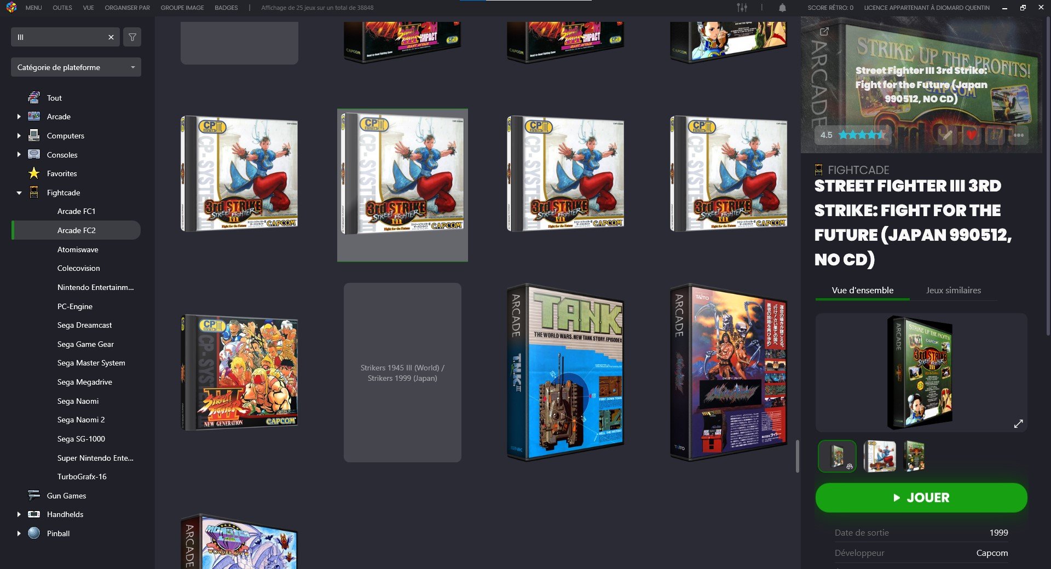
Task: Click the 4.5 star rating bar
Action: pos(852,135)
